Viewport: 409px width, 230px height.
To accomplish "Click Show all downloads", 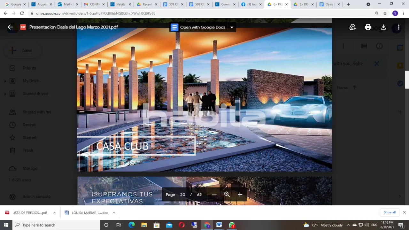I will point(390,212).
